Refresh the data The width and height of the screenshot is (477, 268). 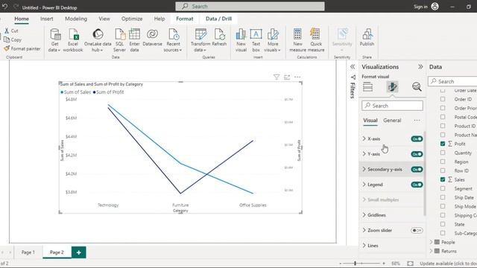[x=219, y=38]
